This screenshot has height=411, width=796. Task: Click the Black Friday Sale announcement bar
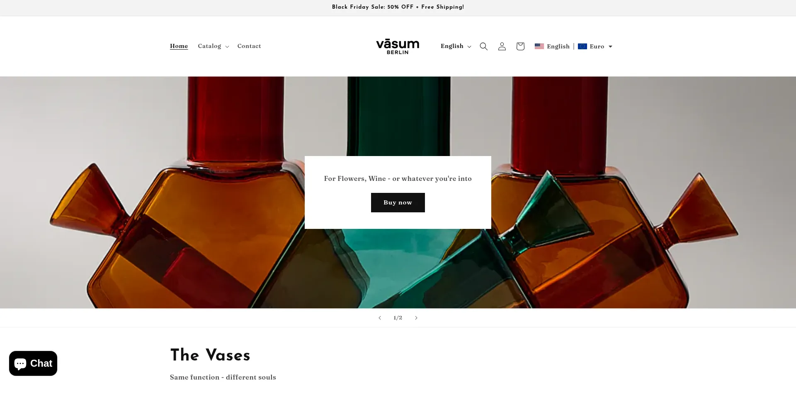pyautogui.click(x=398, y=7)
